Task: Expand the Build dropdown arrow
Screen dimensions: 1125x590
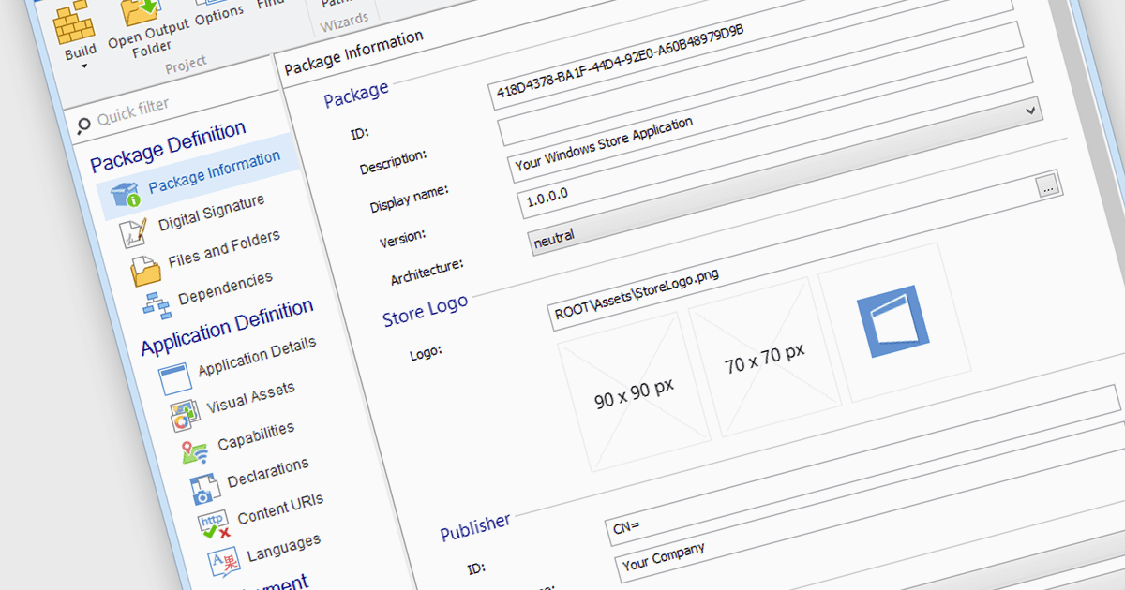Action: pos(84,66)
